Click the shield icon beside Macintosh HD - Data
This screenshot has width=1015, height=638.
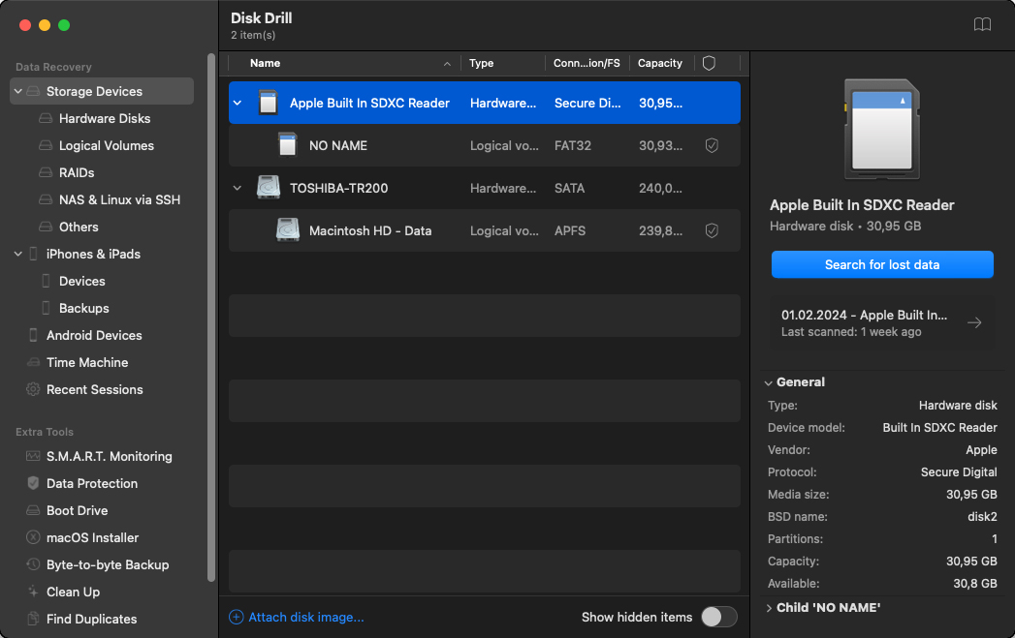(x=712, y=230)
